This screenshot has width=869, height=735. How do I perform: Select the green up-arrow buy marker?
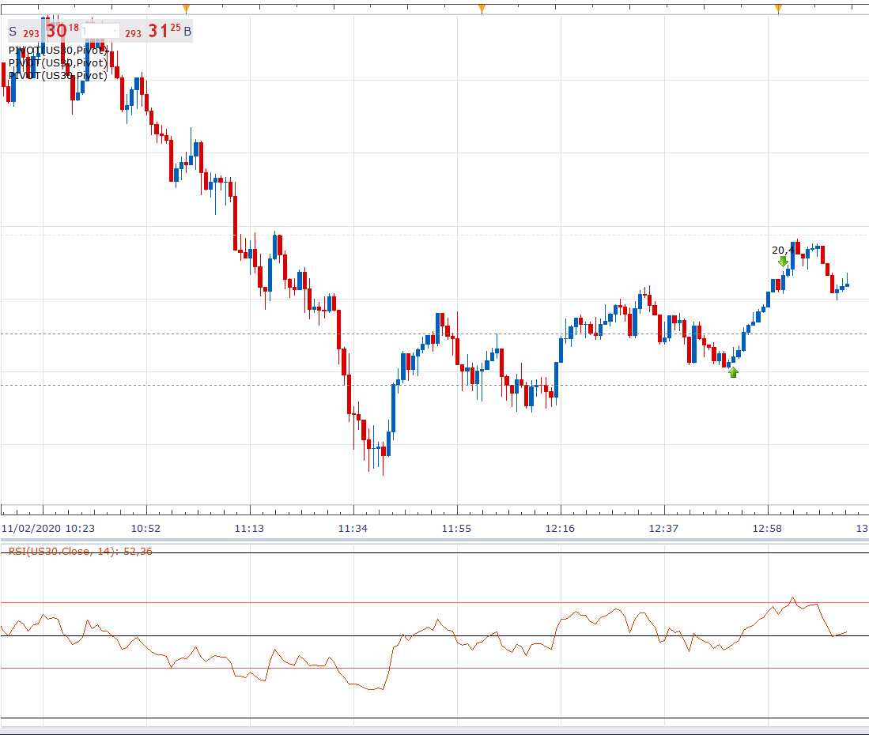pos(733,373)
